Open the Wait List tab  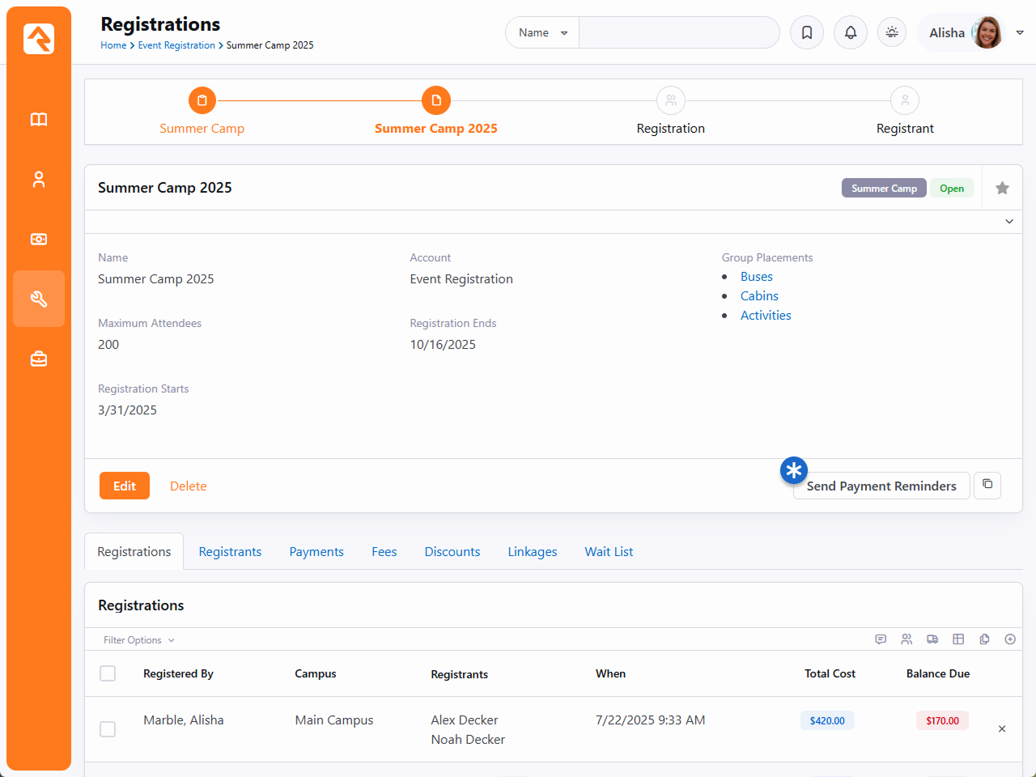pyautogui.click(x=609, y=552)
